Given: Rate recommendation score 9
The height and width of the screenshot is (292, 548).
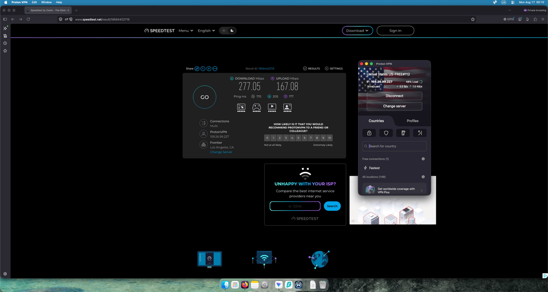Looking at the screenshot, I should pyautogui.click(x=323, y=138).
